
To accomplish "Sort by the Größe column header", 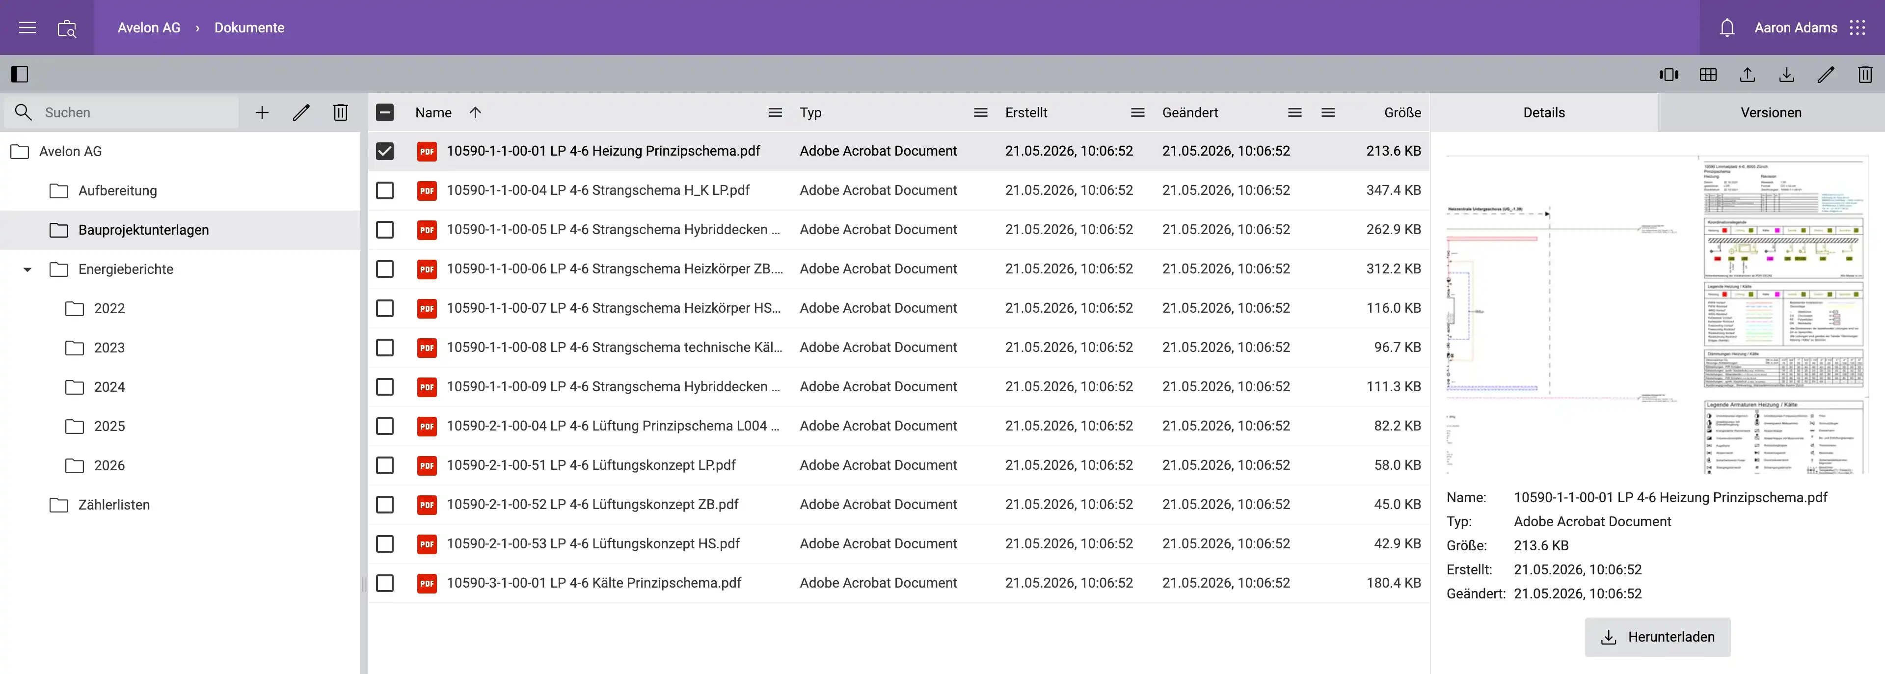I will (x=1402, y=113).
